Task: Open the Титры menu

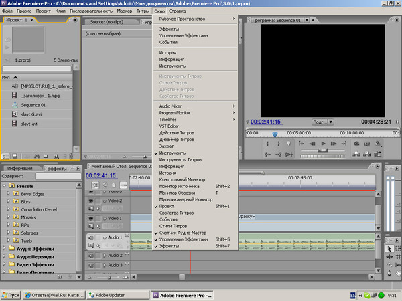Action: [x=143, y=11]
